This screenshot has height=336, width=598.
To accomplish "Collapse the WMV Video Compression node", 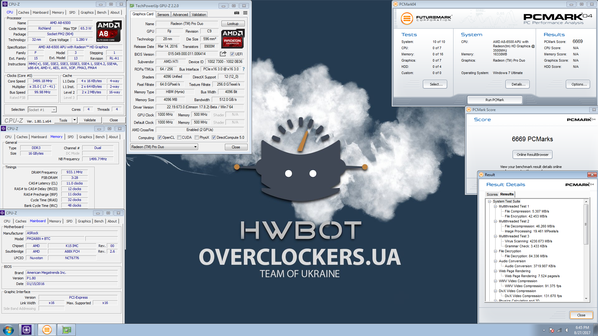I will point(495,281).
